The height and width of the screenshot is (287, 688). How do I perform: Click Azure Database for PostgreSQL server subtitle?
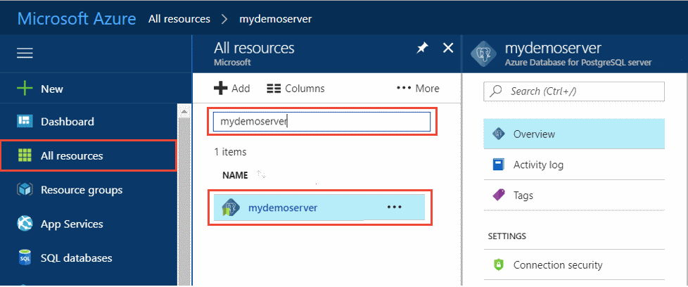click(x=578, y=63)
